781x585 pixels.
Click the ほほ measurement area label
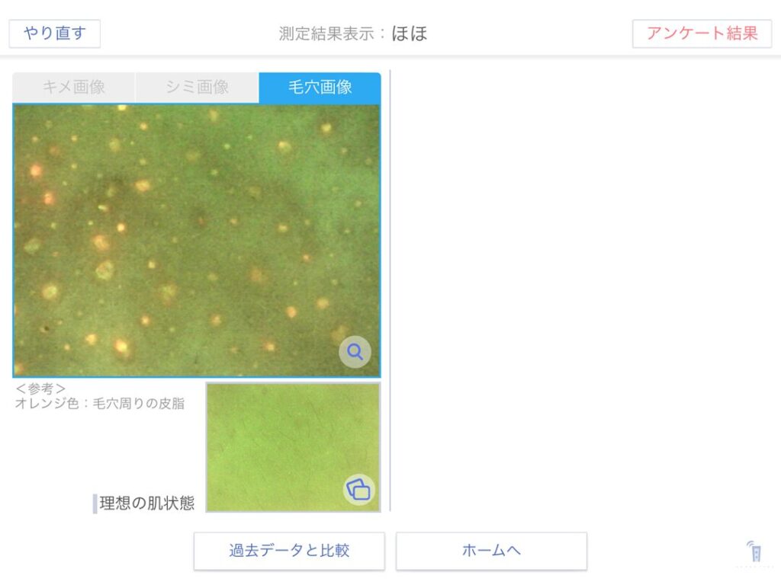tap(410, 34)
